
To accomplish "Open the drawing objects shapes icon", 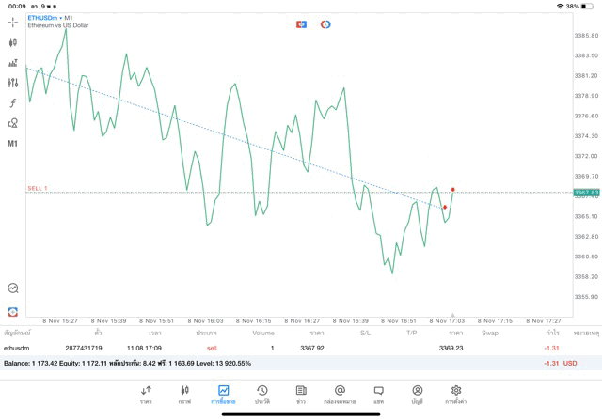I will [13, 123].
